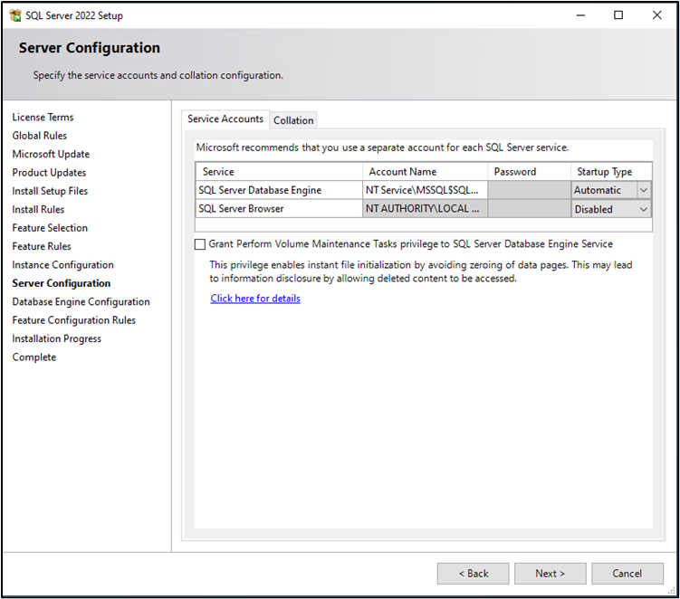Select the Service Accounts tab
The width and height of the screenshot is (680, 599).
[225, 119]
